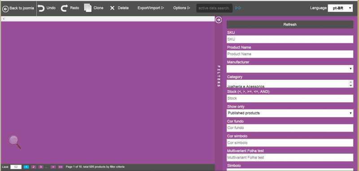Run search with double-arrow icon
Viewport: 359px width, 171px height.
[x=238, y=8]
